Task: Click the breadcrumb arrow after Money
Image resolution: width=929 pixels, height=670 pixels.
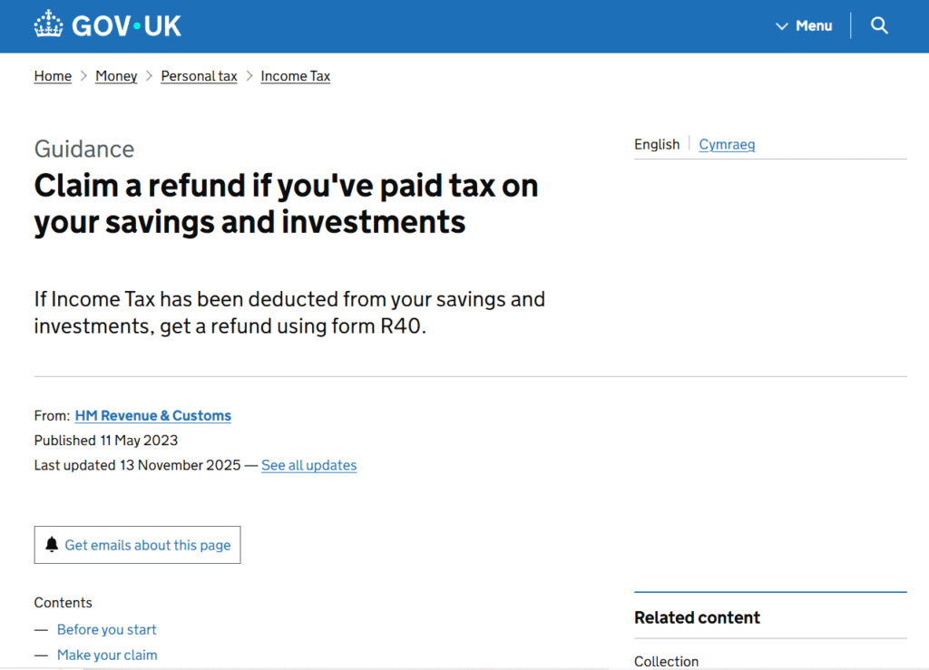Action: pyautogui.click(x=147, y=76)
